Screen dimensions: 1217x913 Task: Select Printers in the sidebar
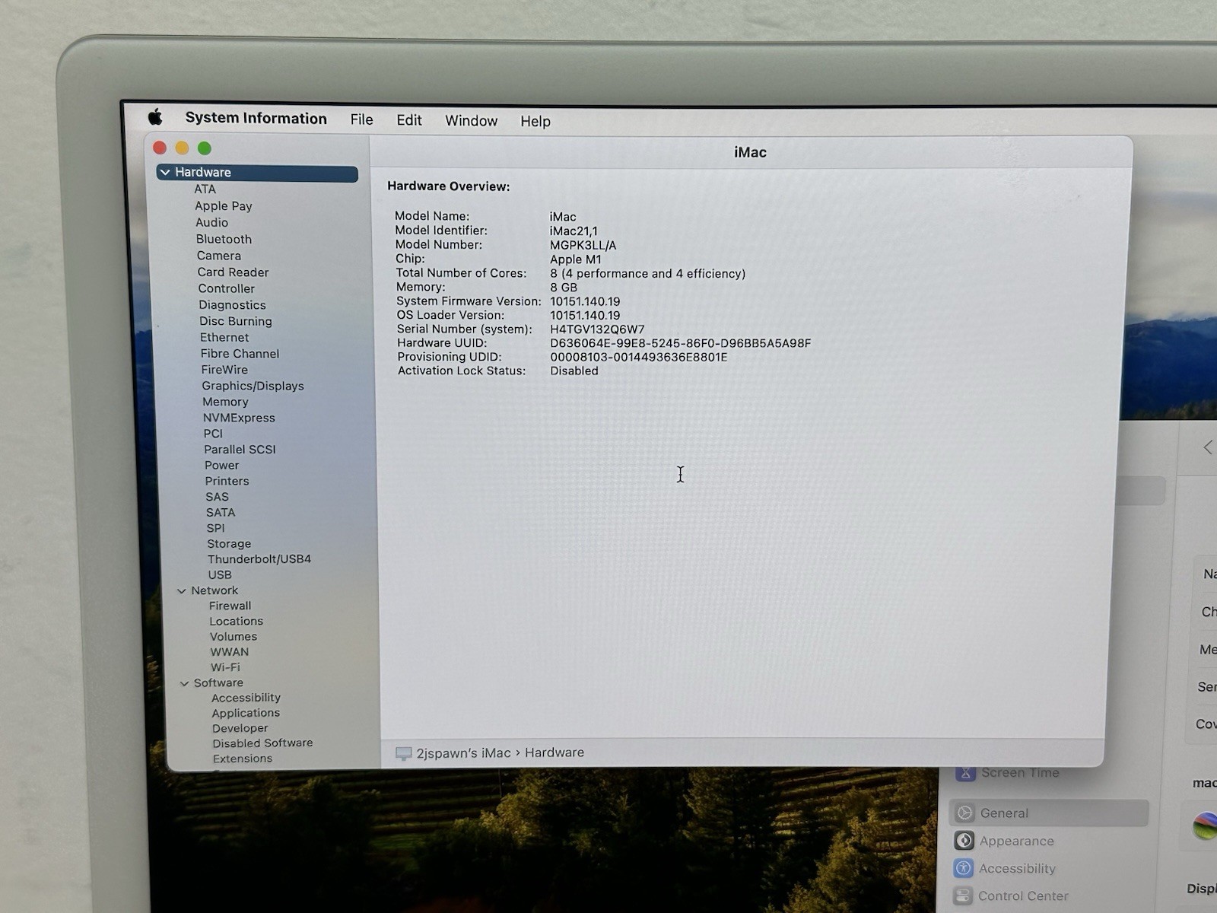(227, 482)
